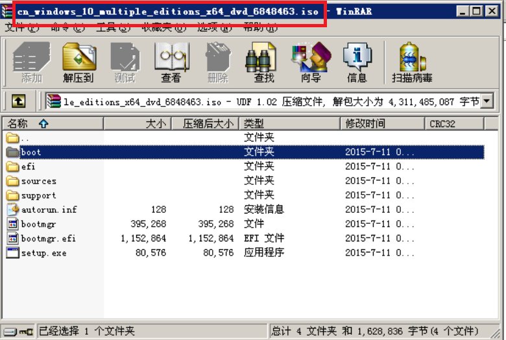Open the 查找 (Find) binoculars icon
This screenshot has height=340, width=506.
coord(260,57)
